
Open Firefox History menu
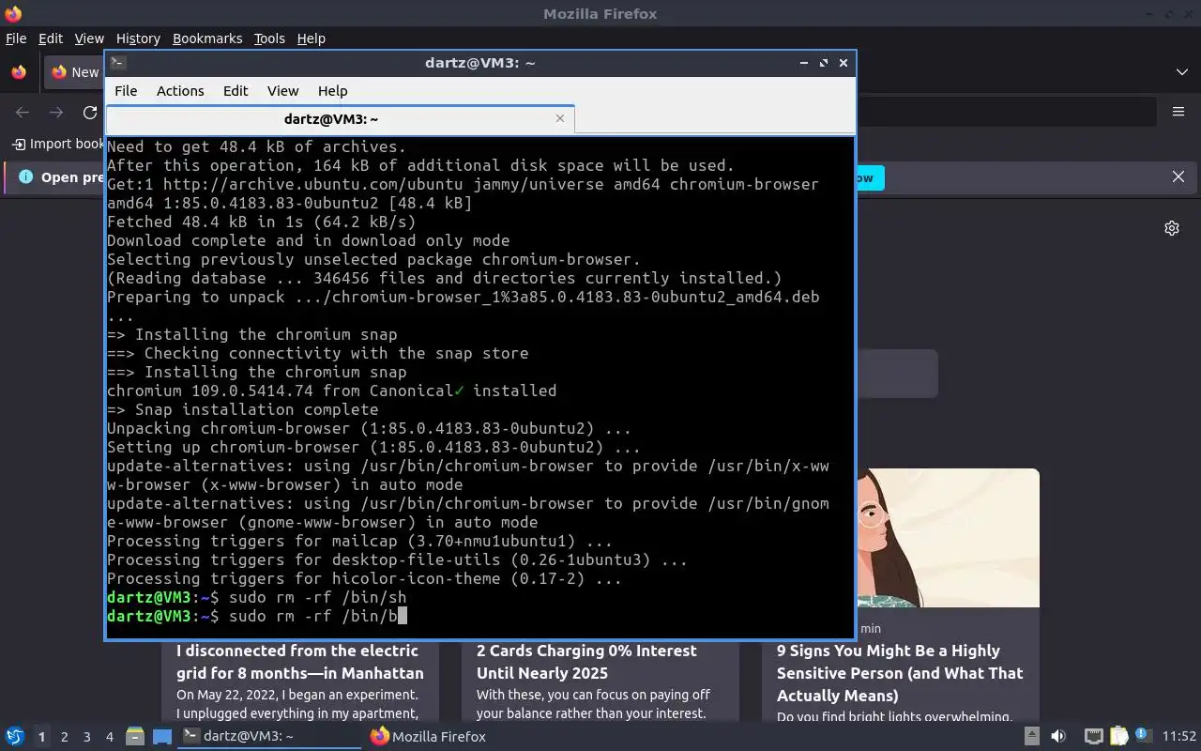(138, 38)
